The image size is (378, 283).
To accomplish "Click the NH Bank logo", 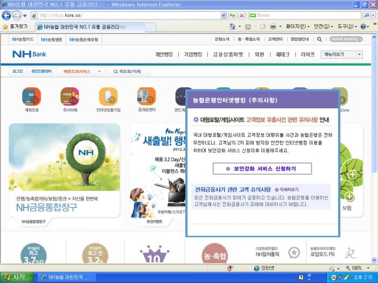I will (x=29, y=54).
